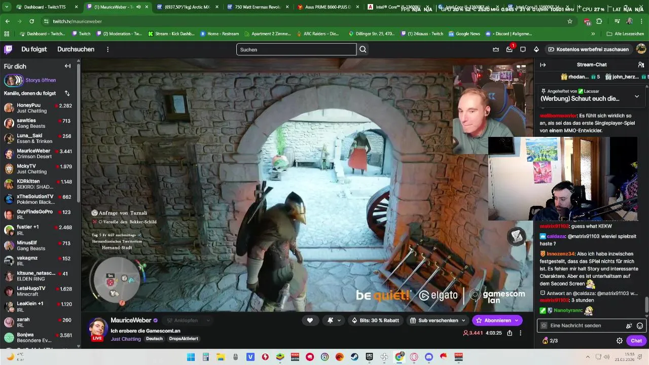The height and width of the screenshot is (365, 649).
Task: Open Prime loot crown icon
Action: point(496,49)
